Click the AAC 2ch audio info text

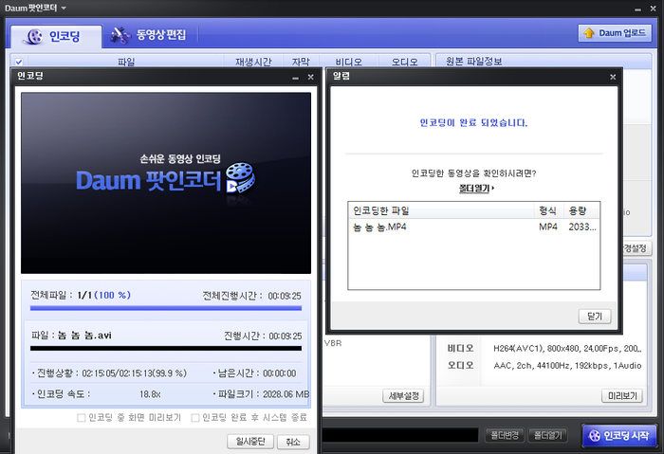point(567,366)
